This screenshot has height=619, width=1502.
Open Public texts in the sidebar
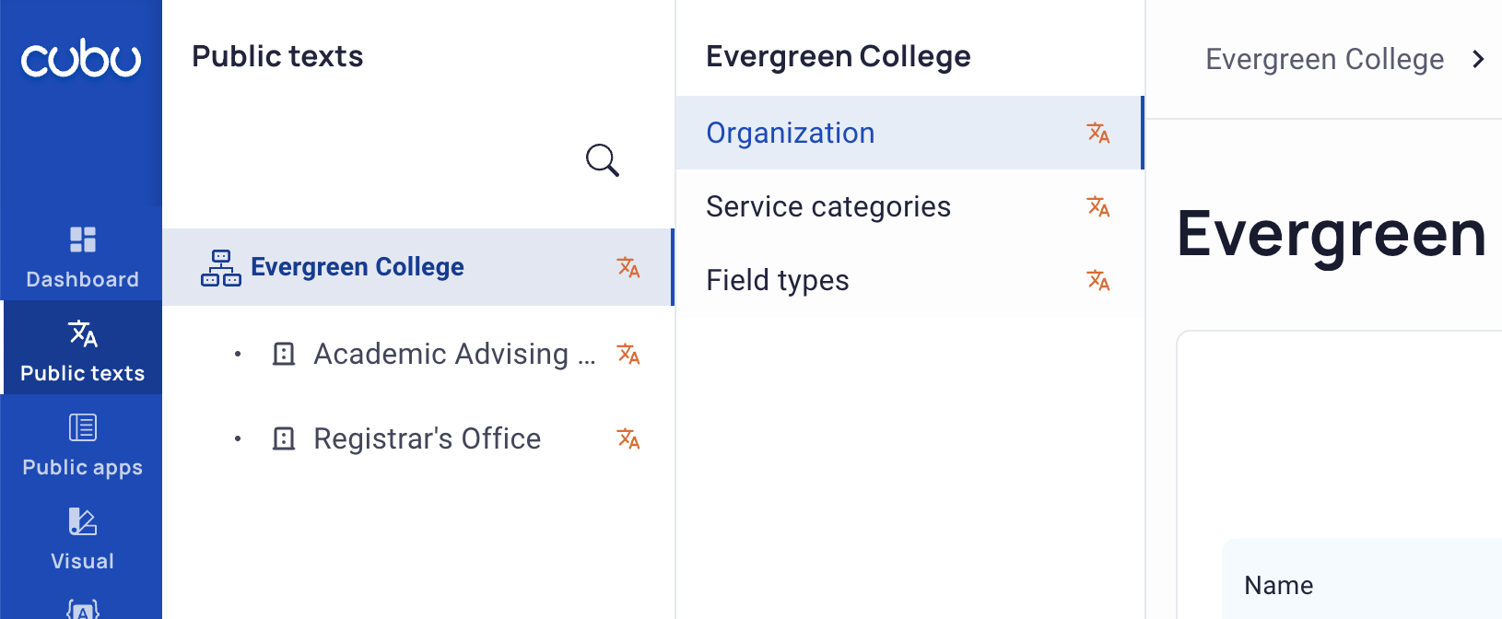(82, 349)
